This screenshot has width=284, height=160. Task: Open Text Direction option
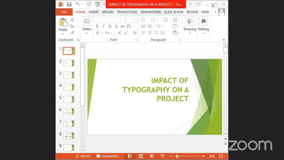click(175, 20)
